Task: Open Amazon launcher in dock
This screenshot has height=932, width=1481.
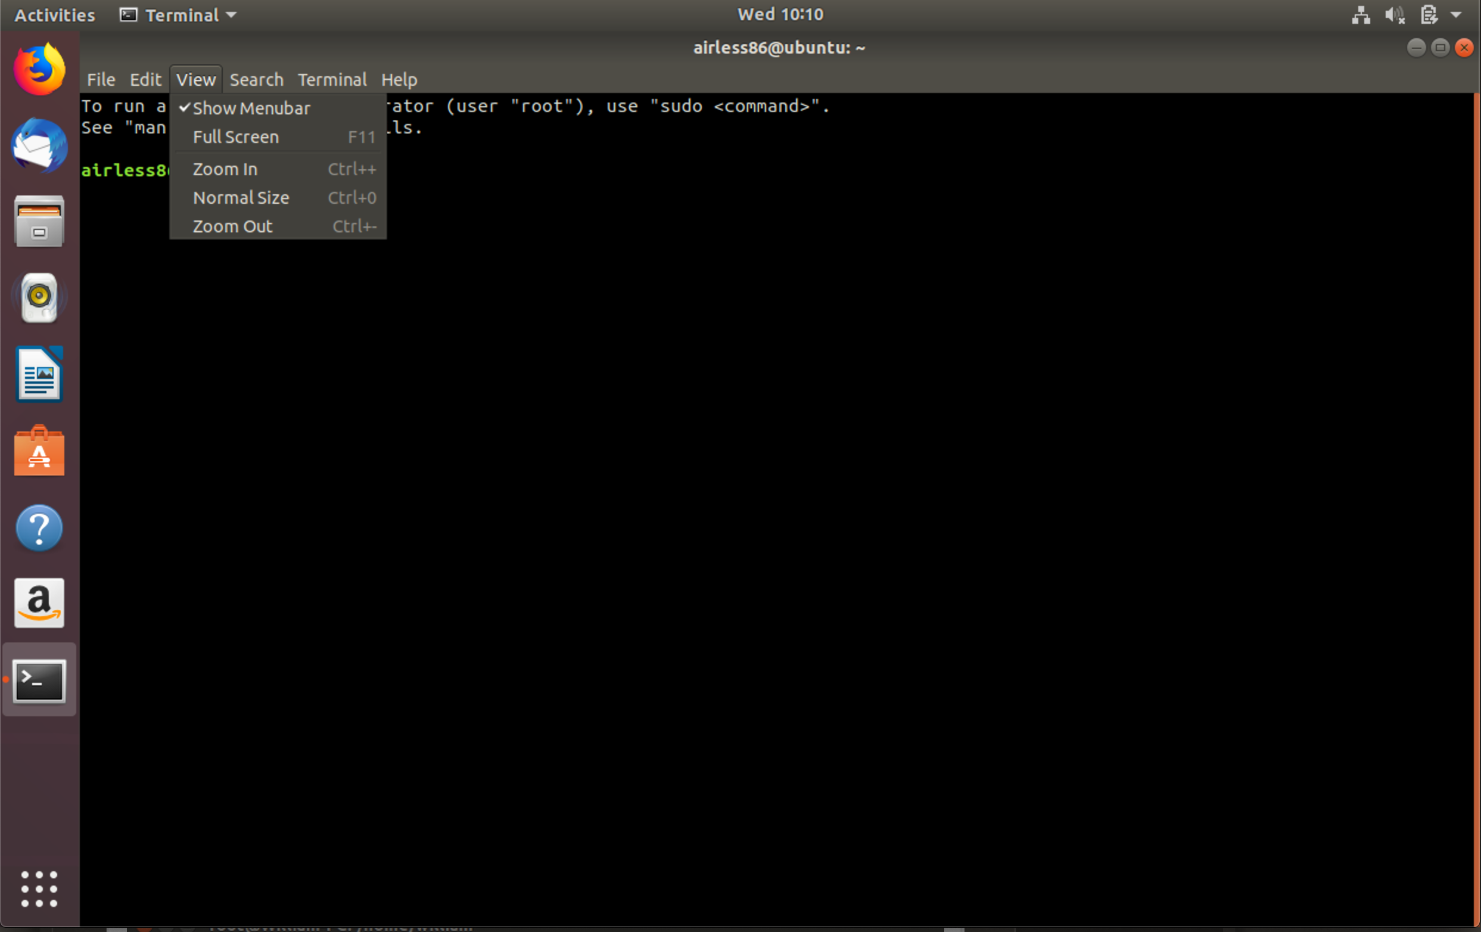Action: [x=39, y=603]
